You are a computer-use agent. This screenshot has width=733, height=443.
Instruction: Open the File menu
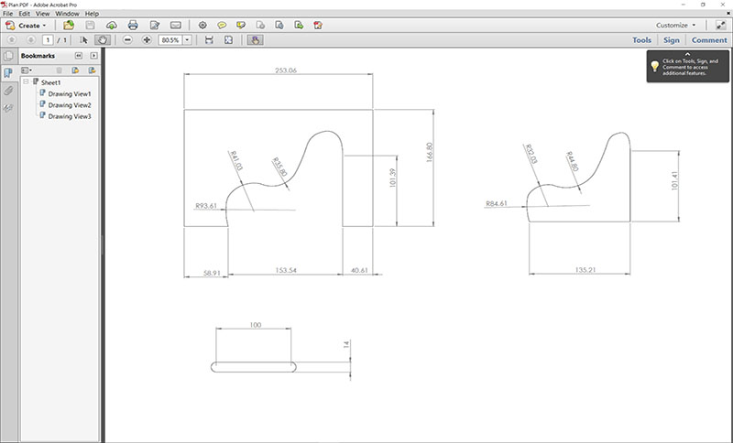[8, 14]
